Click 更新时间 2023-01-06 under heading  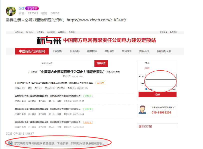(x=73, y=76)
